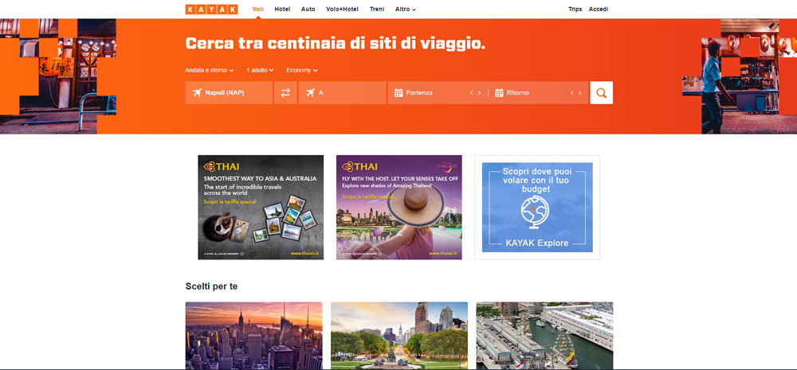Open the Economy class dropdown
The image size is (797, 370).
(x=301, y=70)
